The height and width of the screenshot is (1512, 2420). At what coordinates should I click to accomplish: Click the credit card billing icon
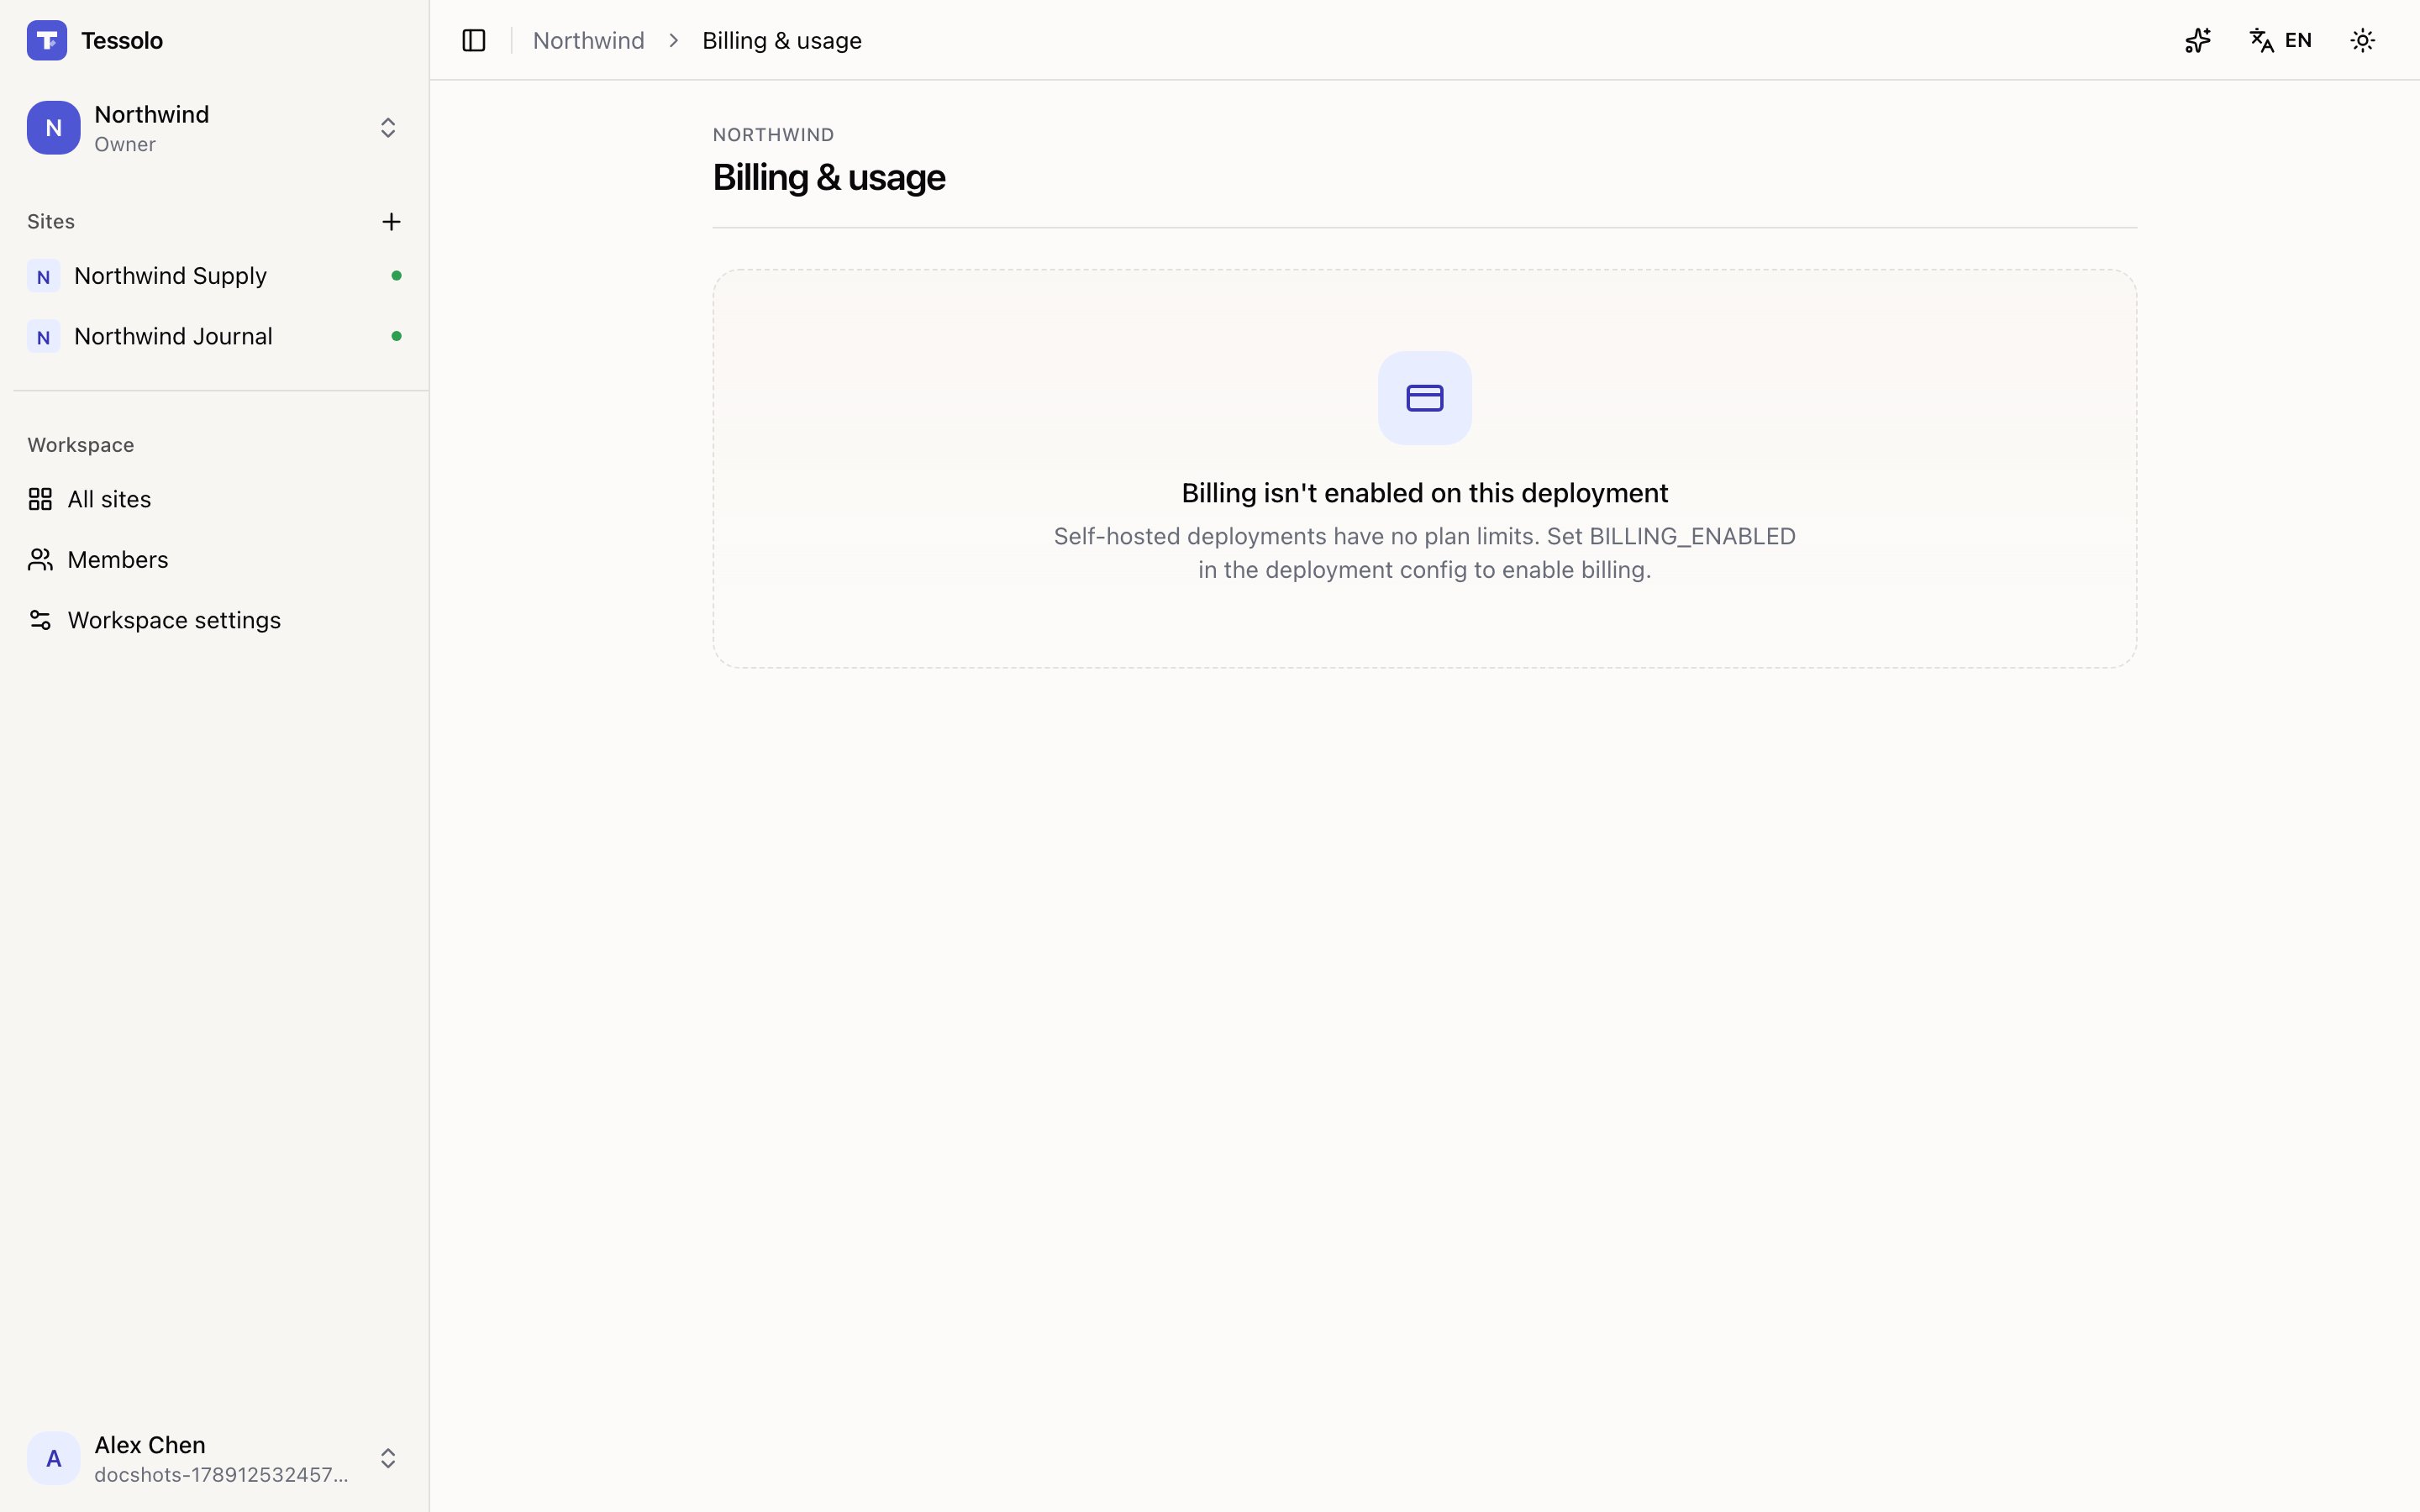(x=1424, y=398)
